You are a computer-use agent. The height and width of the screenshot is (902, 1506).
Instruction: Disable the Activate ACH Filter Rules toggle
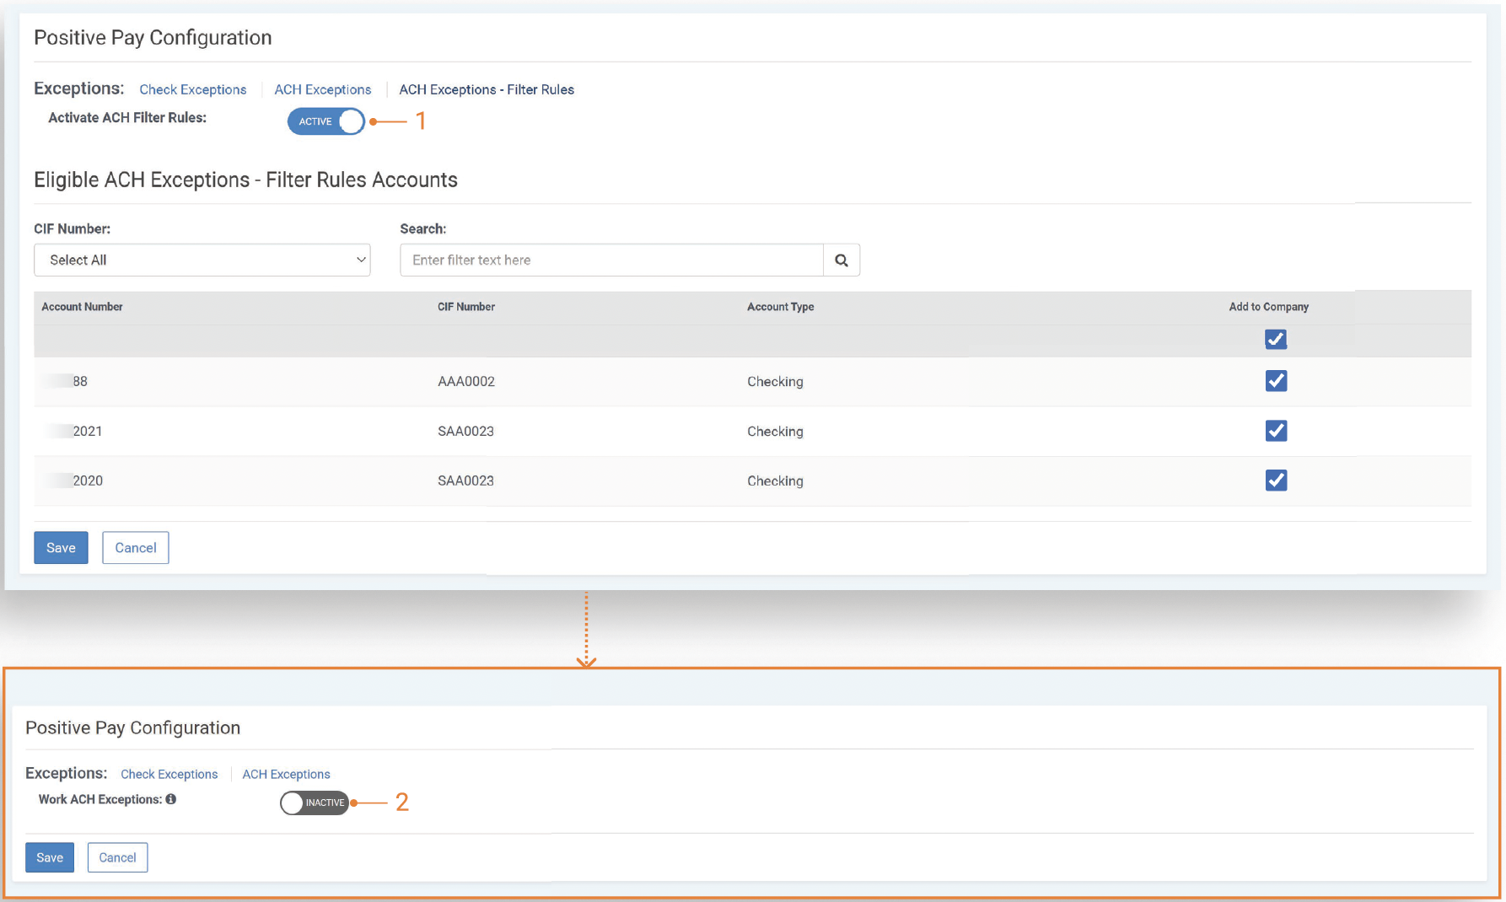326,121
